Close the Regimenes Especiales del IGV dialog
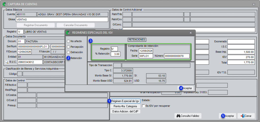The image size is (260, 122). tap(191, 33)
